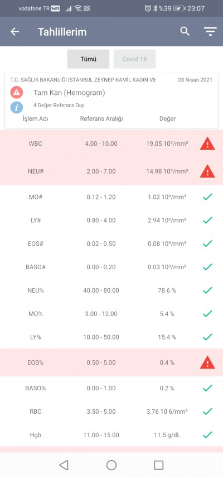Open the filter icon in header
Screen dimensions: 223x478
coord(210,31)
